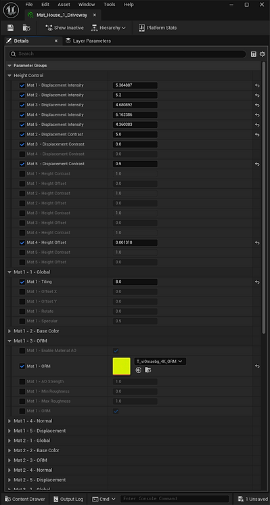Expand the Mat 1 - 4 - Normal group

tap(9, 421)
